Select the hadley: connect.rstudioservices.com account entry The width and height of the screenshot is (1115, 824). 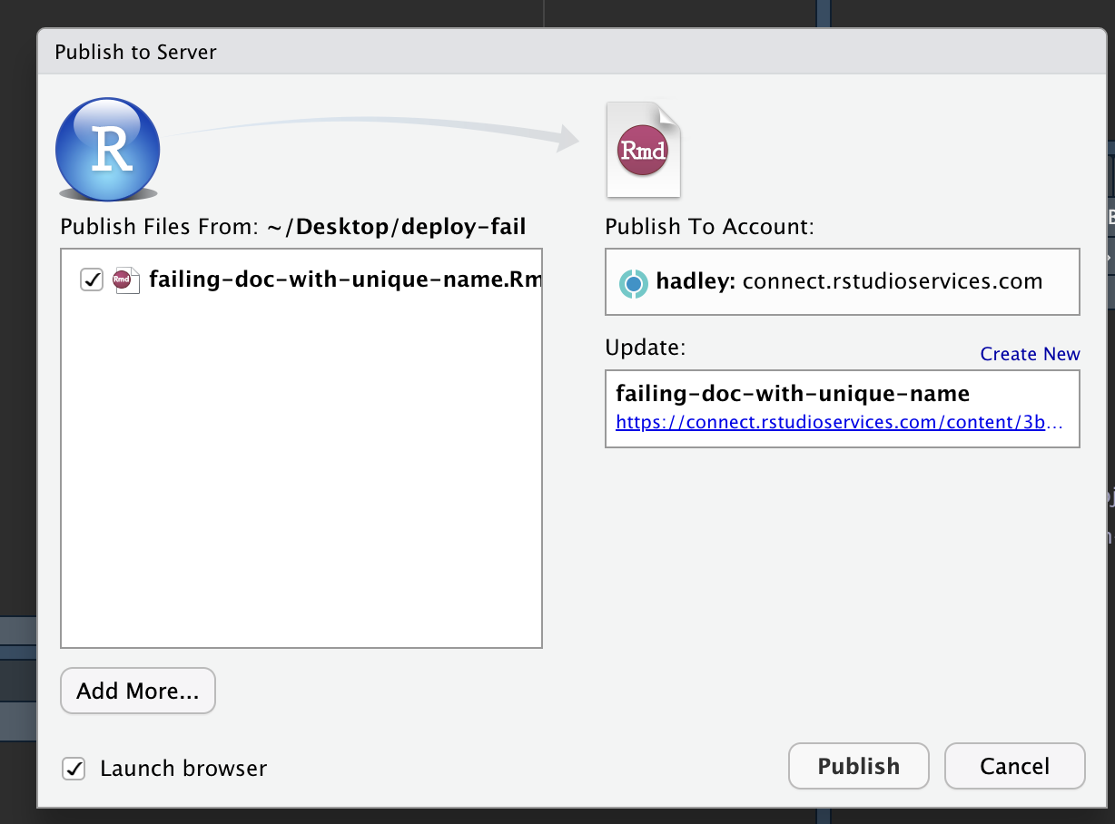click(x=842, y=281)
